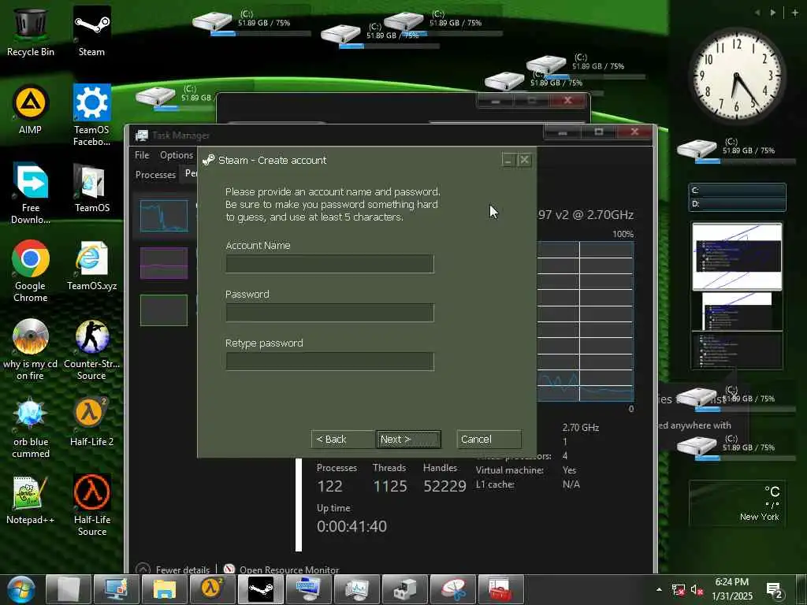Screen dimensions: 807x605
Task: Switch to the Task Manager taskbar icon
Action: pos(356,589)
